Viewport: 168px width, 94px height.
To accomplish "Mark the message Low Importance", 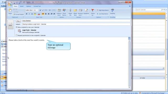I will tap(103, 14).
